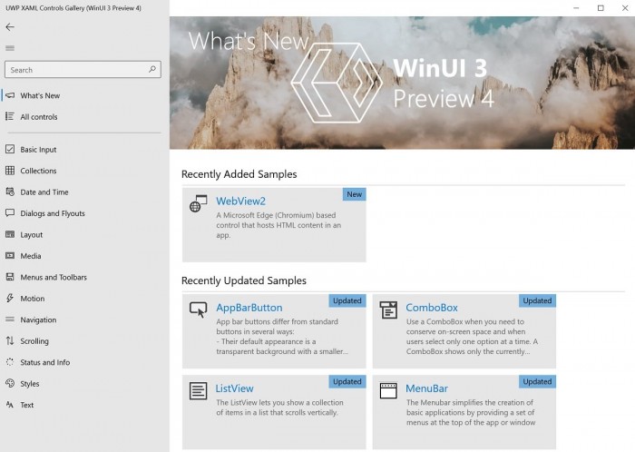Click the Basic Input sidebar icon
Viewport: 635px width, 452px height.
[10, 150]
